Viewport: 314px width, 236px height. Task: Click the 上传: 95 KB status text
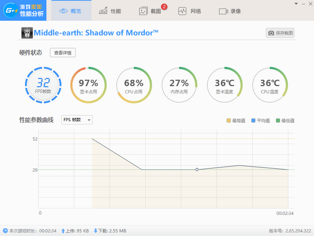tap(77, 231)
